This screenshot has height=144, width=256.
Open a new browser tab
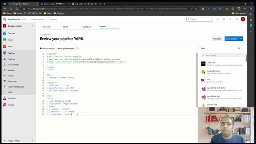(105, 4)
